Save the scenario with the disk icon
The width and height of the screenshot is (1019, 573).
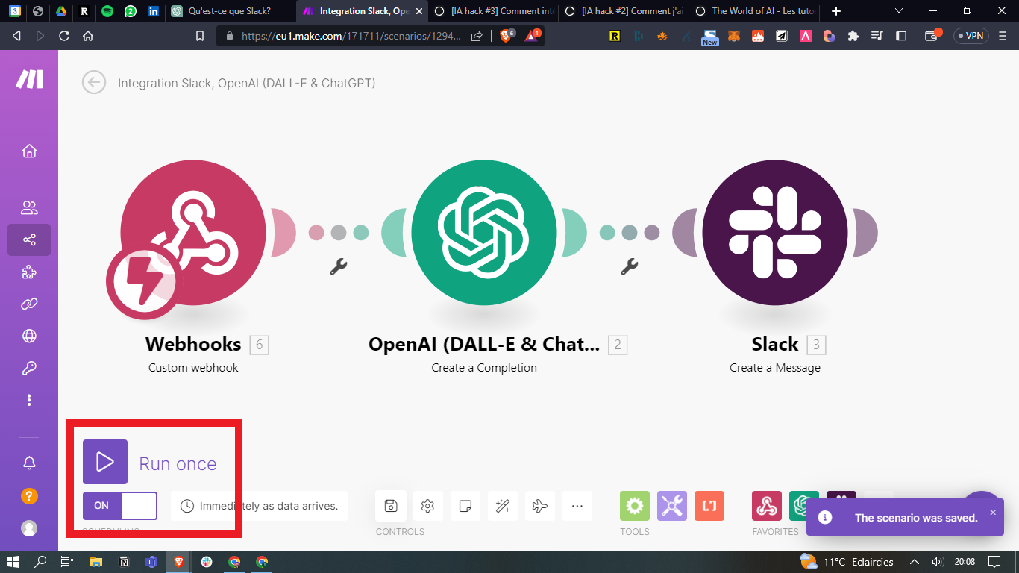click(390, 506)
